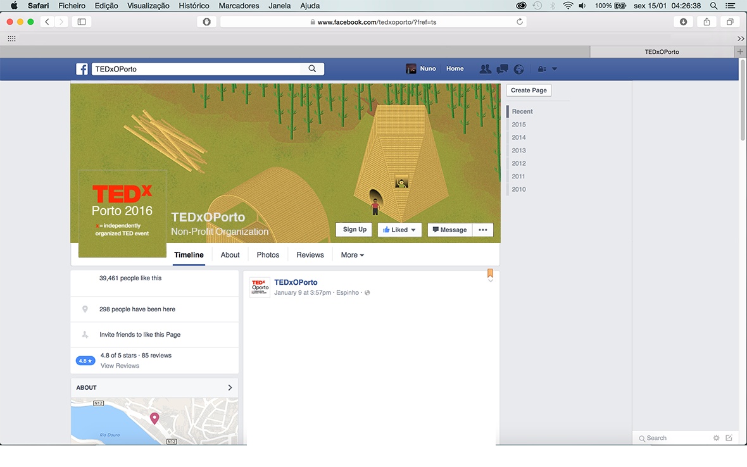
Task: Open the Liked dropdown button
Action: pos(399,230)
